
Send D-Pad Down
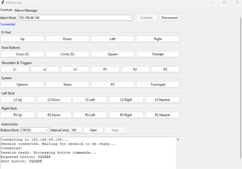click(67, 39)
